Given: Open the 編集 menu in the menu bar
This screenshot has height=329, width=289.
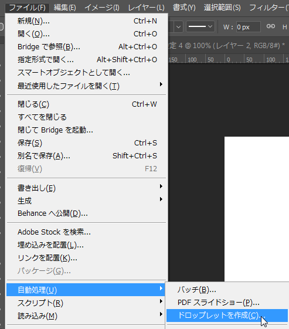Looking at the screenshot, I should 65,8.
